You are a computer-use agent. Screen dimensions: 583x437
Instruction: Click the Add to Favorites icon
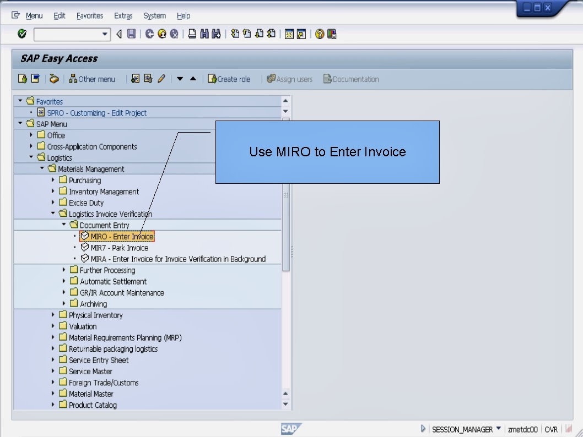[136, 79]
